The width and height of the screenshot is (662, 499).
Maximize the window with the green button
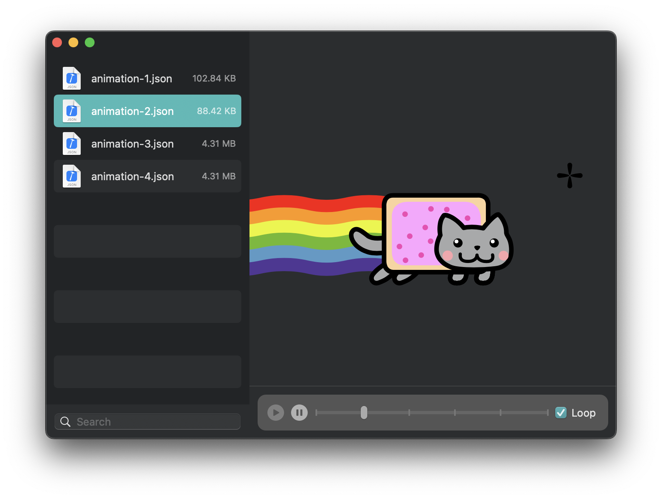[90, 42]
